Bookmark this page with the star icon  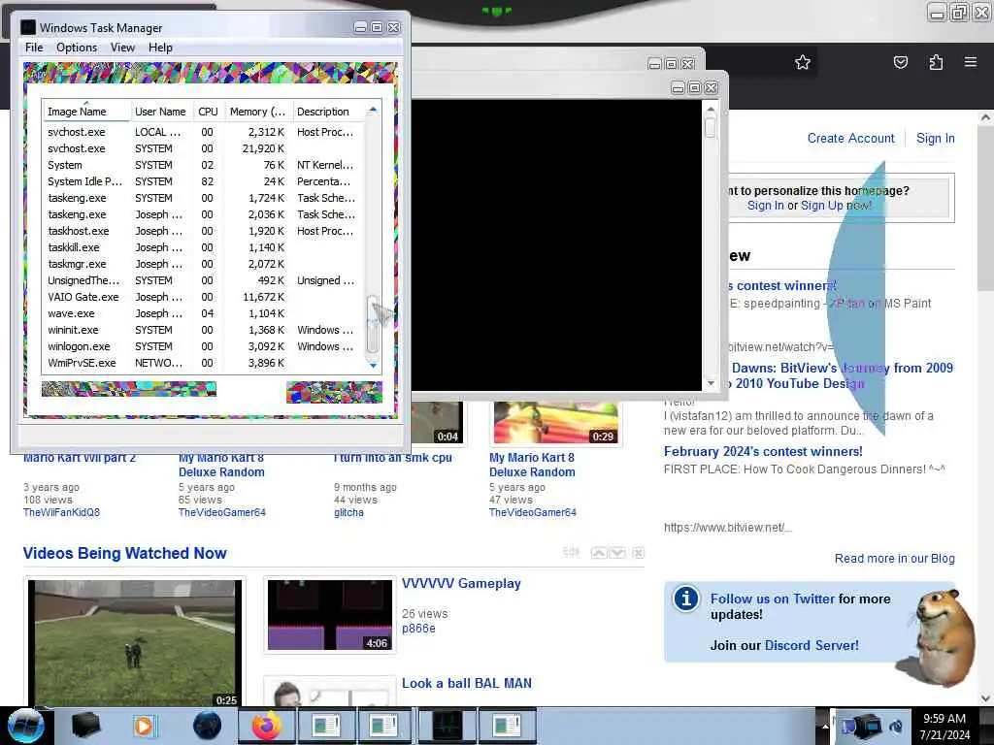(x=803, y=62)
